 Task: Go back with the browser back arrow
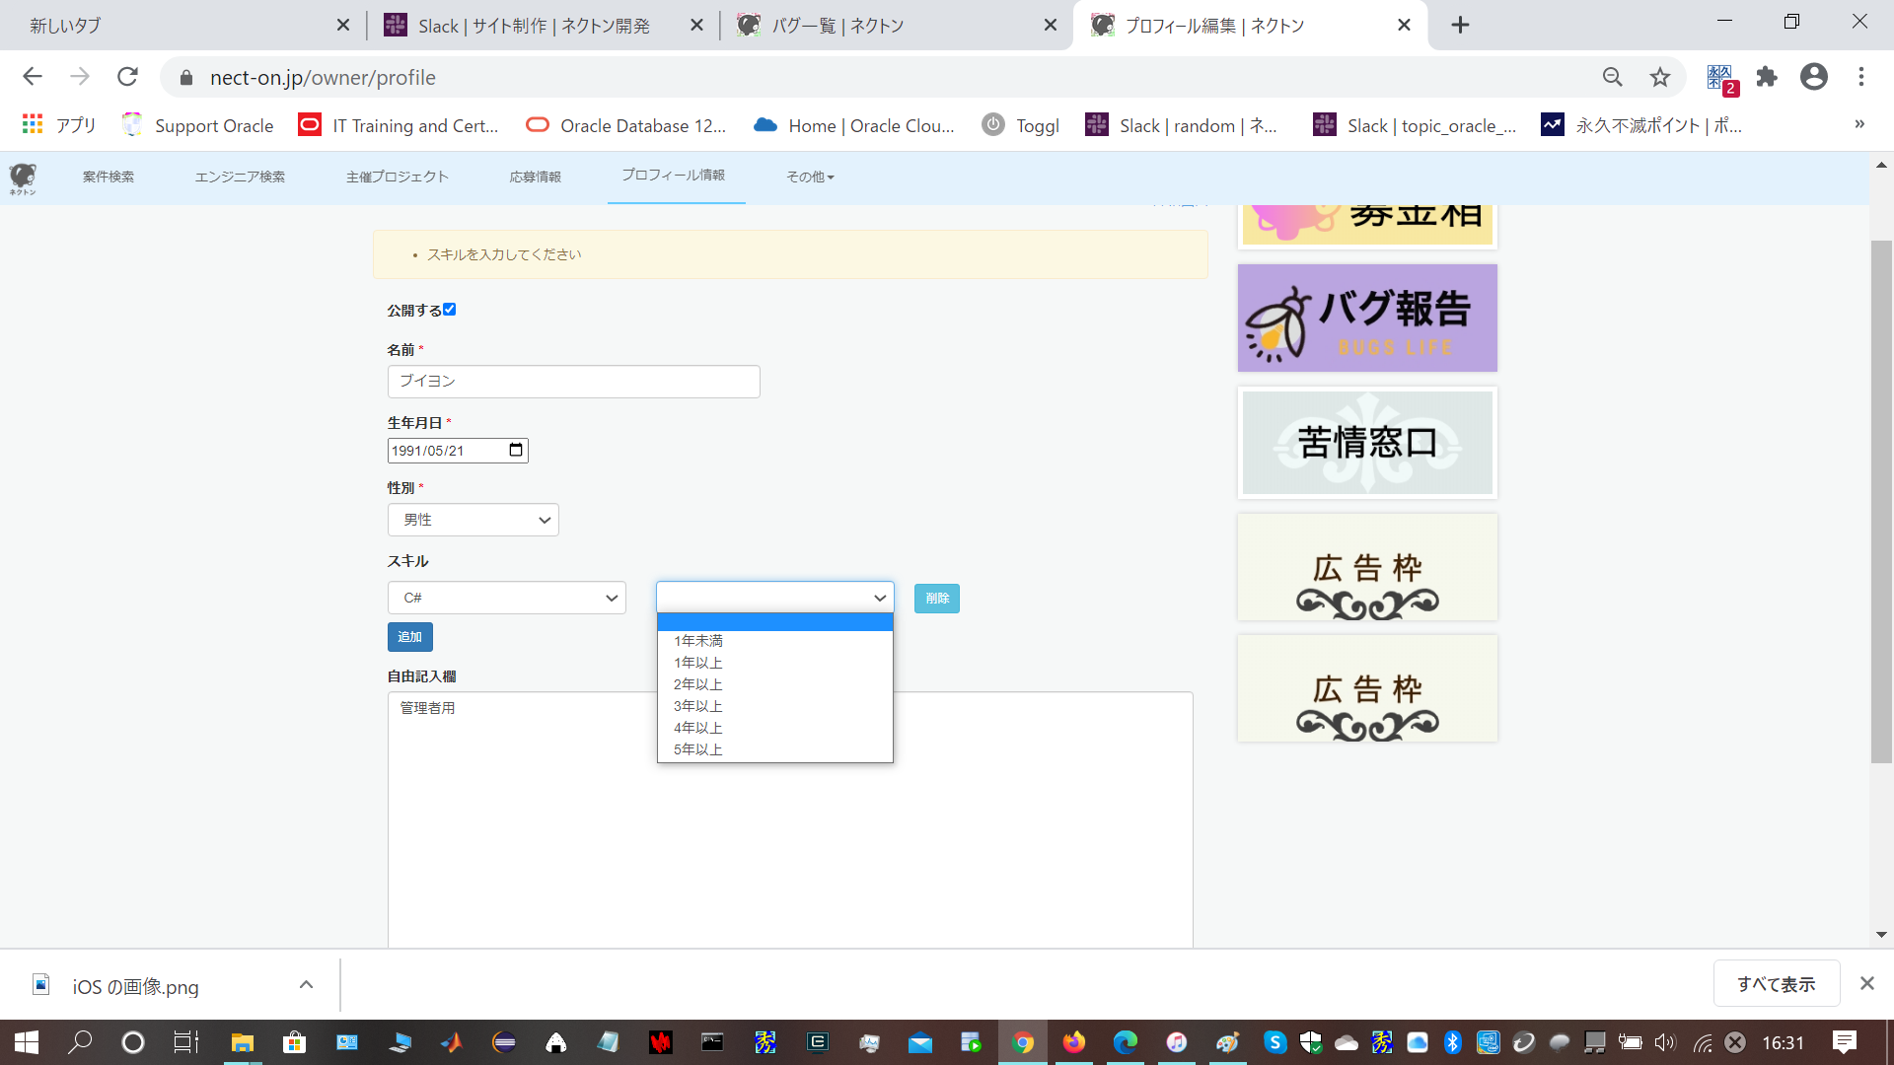pos(33,77)
